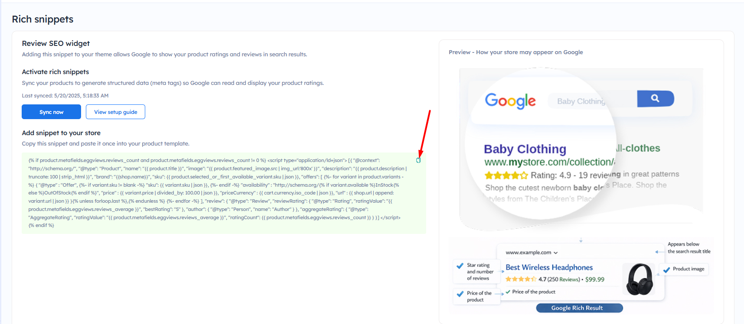Open the Best Wireless Headphones title link
The height and width of the screenshot is (324, 744).
(x=549, y=268)
